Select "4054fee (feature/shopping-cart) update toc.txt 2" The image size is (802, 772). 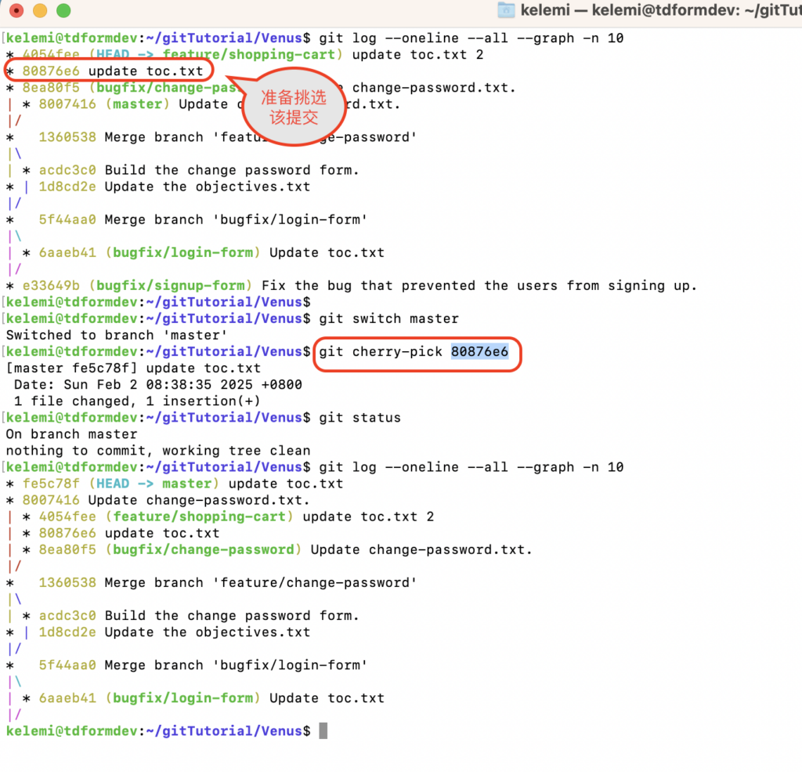click(237, 516)
